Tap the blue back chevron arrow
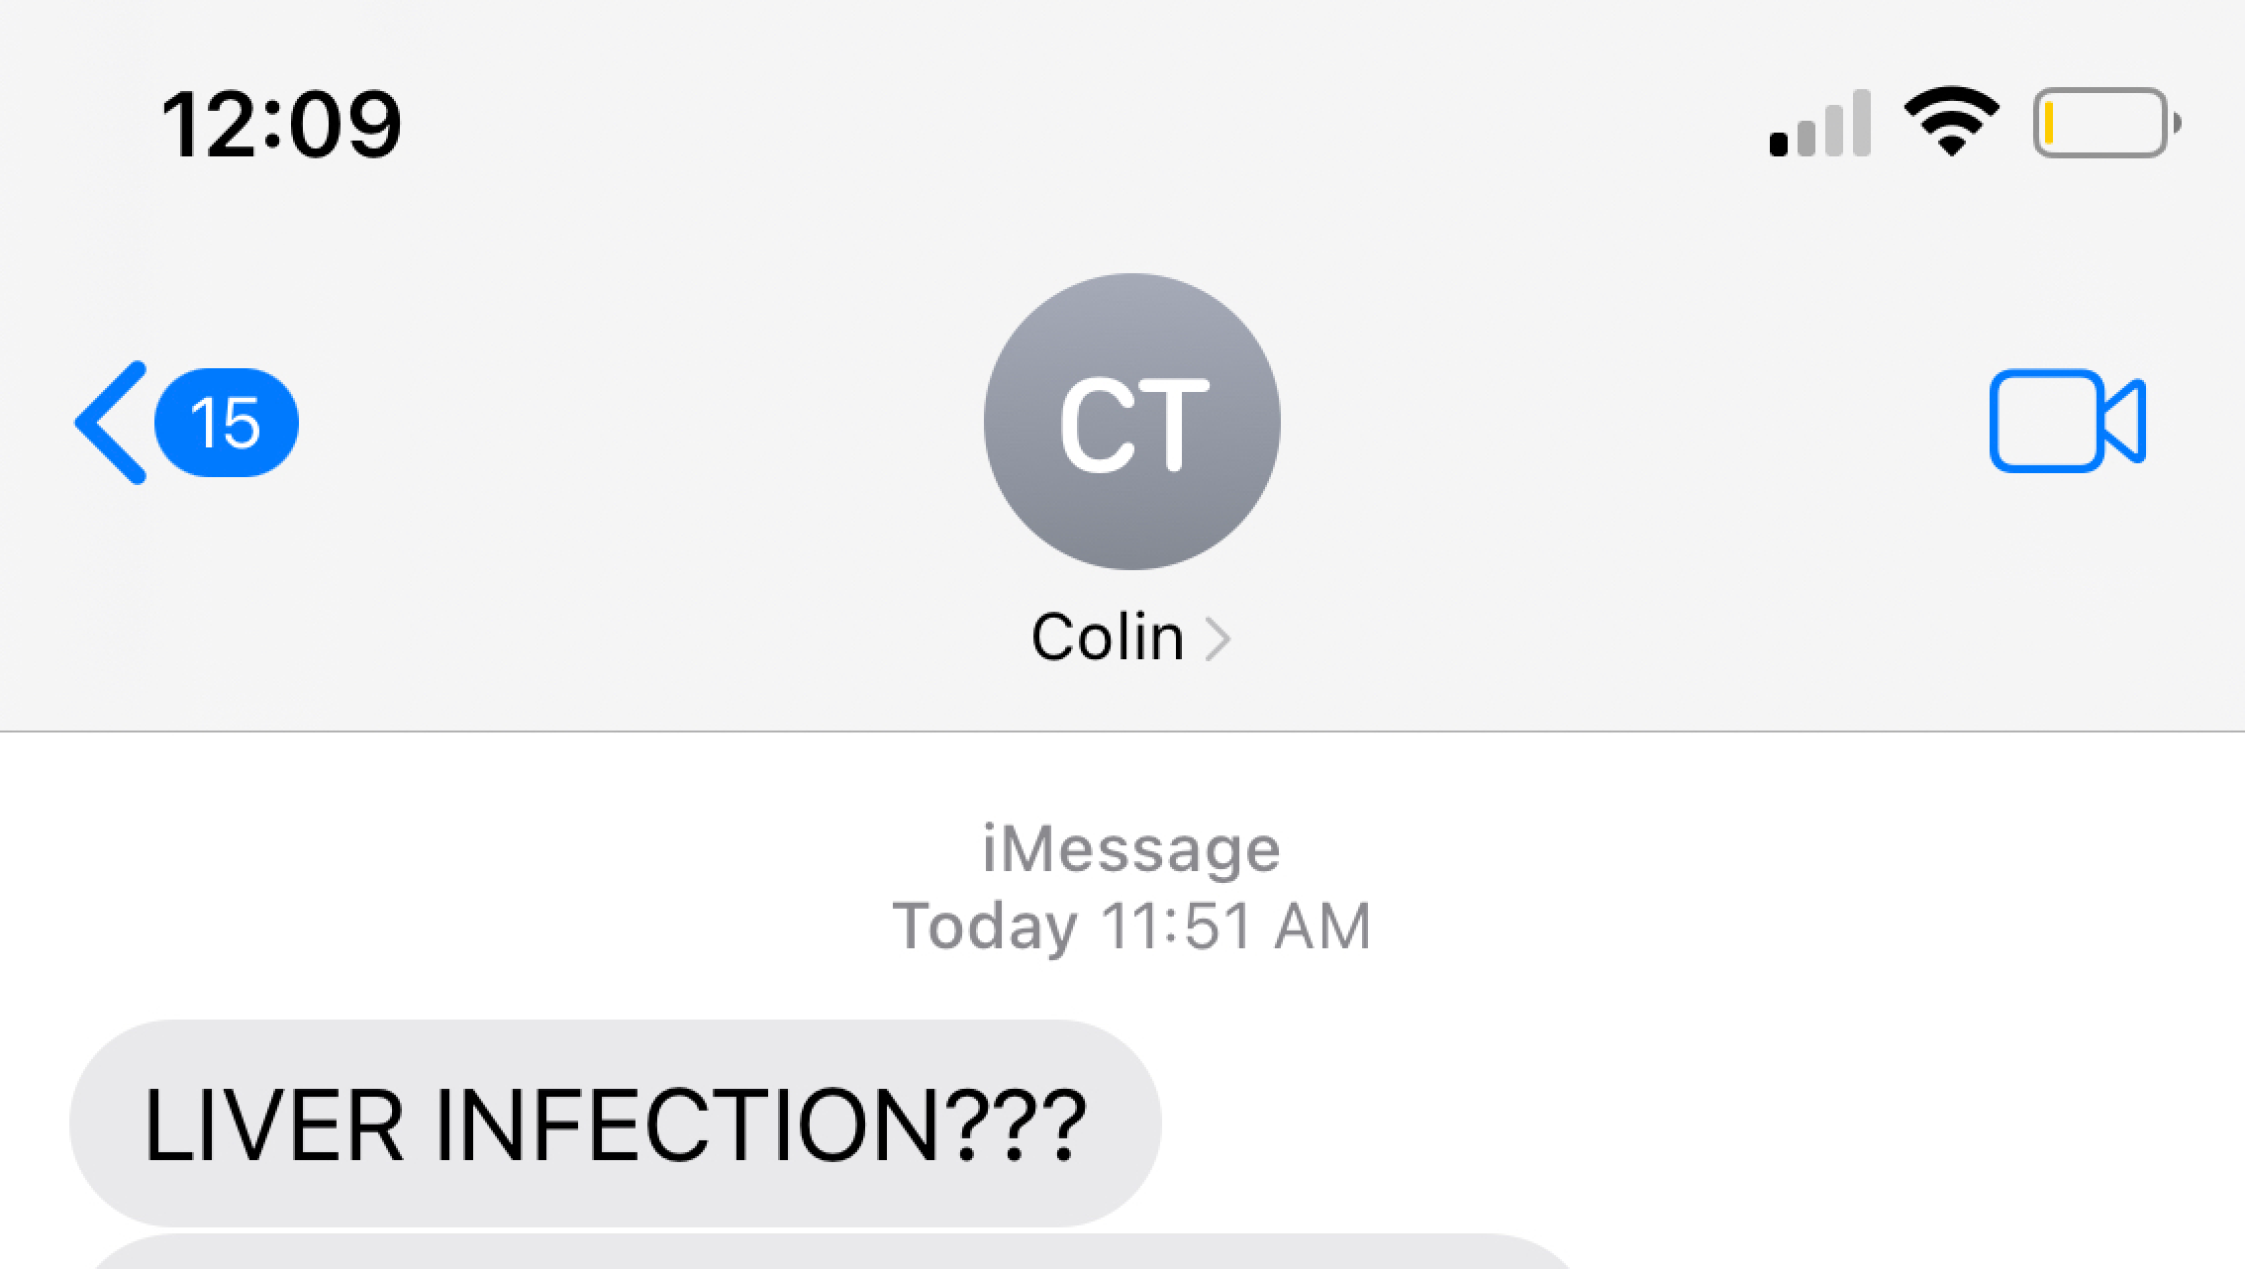2245x1269 pixels. [111, 423]
